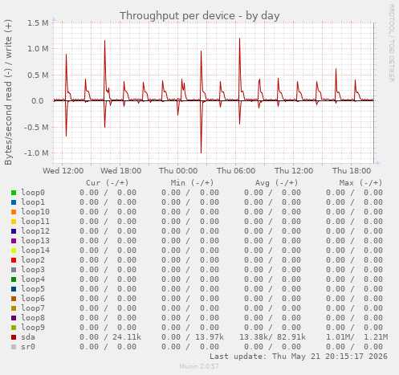The height and width of the screenshot is (375, 399).
Task: Click the loop10 orange color swatch
Action: [14, 212]
